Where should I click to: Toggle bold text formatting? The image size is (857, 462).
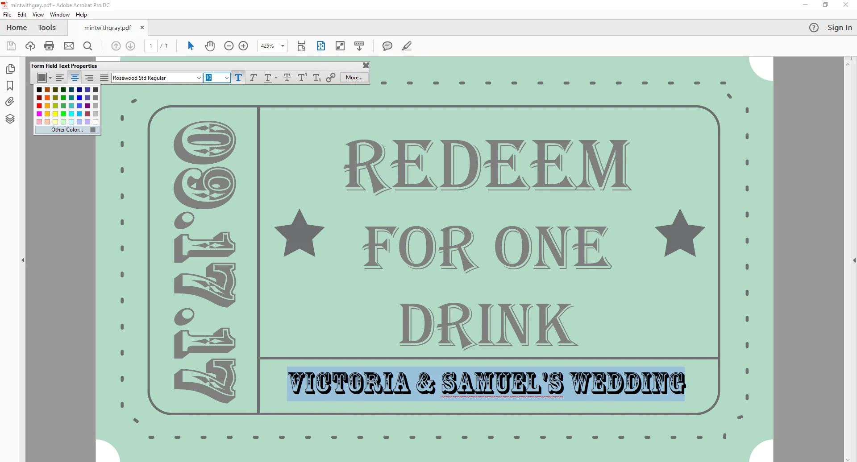coord(238,78)
